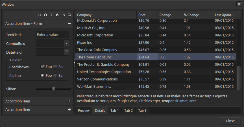The image size is (244, 127).
Task: Click the Slider thumb handle
Action: (x=53, y=89)
